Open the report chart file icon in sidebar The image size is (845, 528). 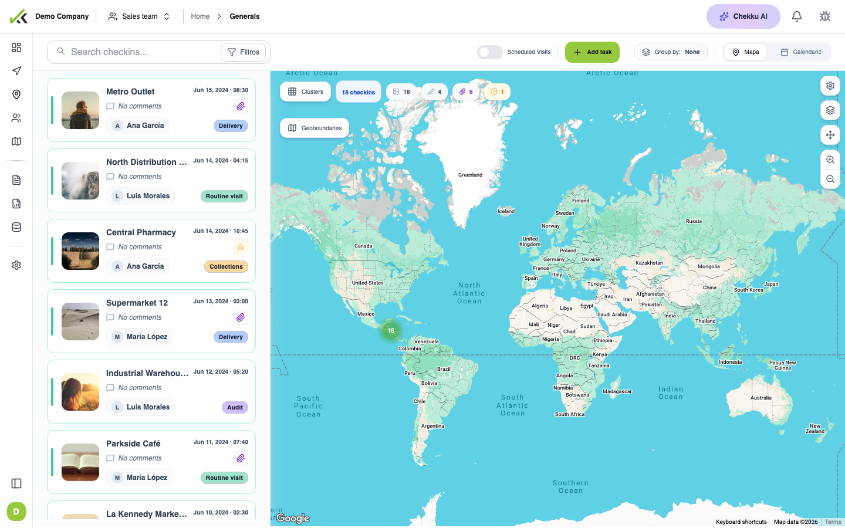16,204
